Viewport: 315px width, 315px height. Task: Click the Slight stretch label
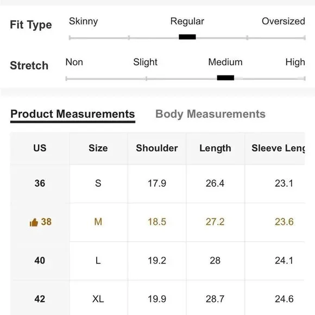click(x=145, y=62)
